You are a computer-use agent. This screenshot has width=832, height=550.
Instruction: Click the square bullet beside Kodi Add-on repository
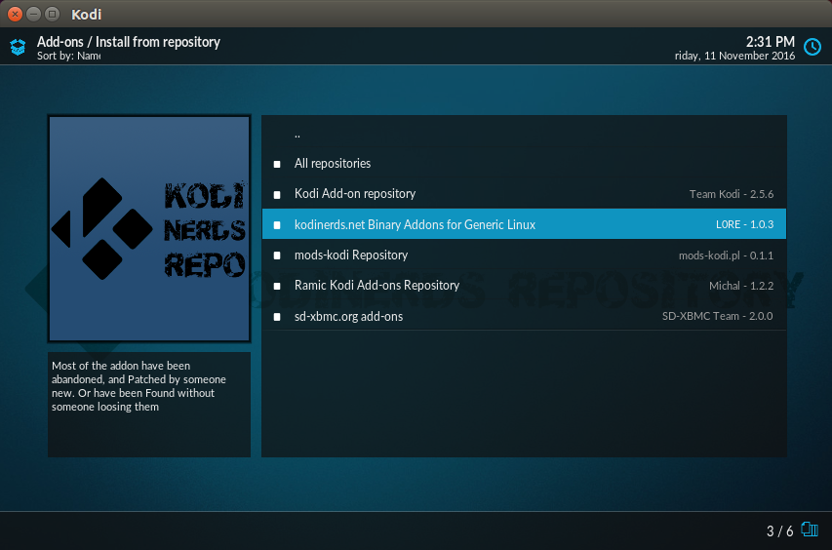pyautogui.click(x=277, y=195)
